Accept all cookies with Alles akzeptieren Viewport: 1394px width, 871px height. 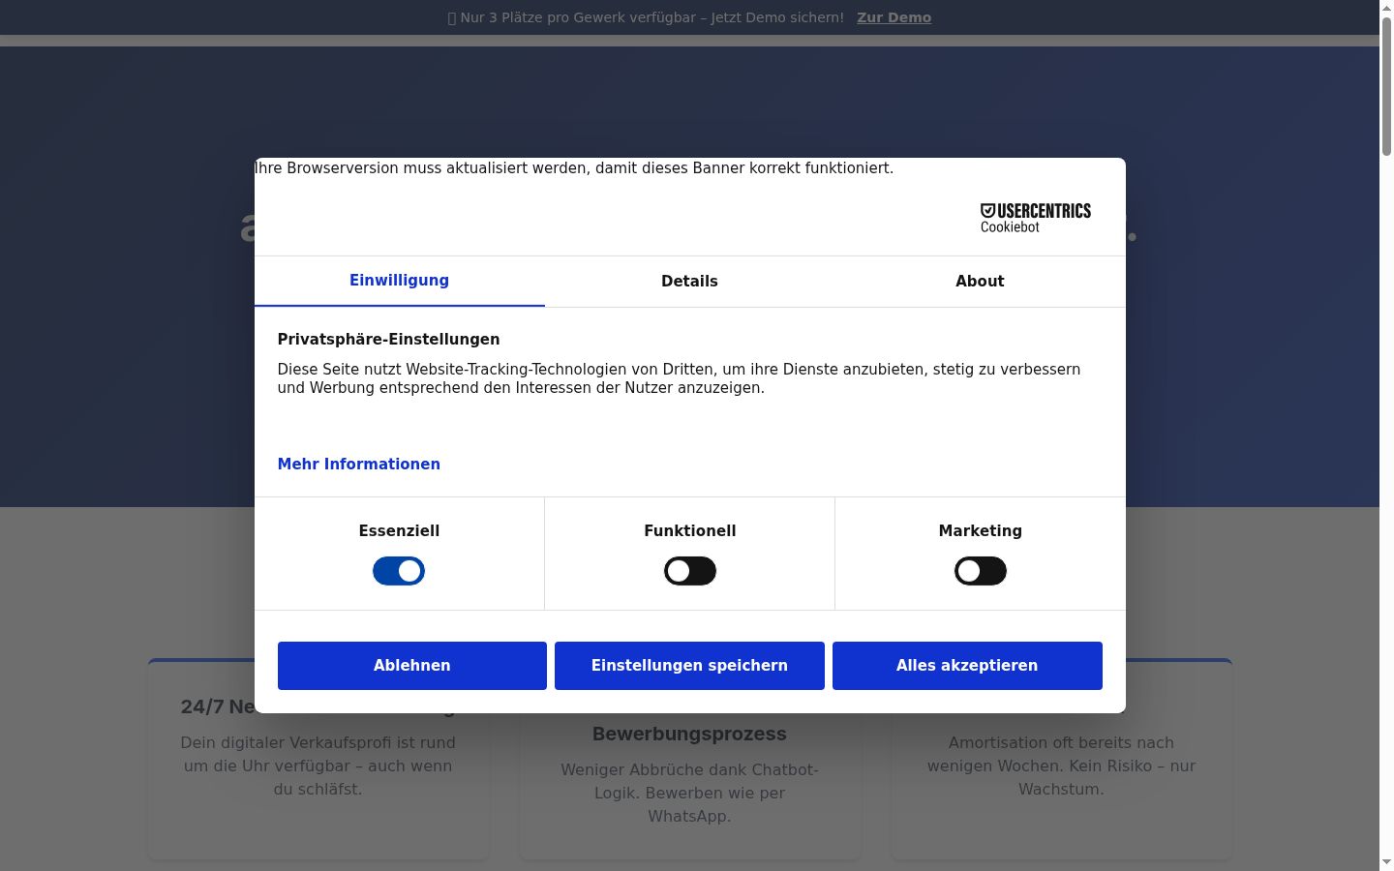[x=967, y=666]
